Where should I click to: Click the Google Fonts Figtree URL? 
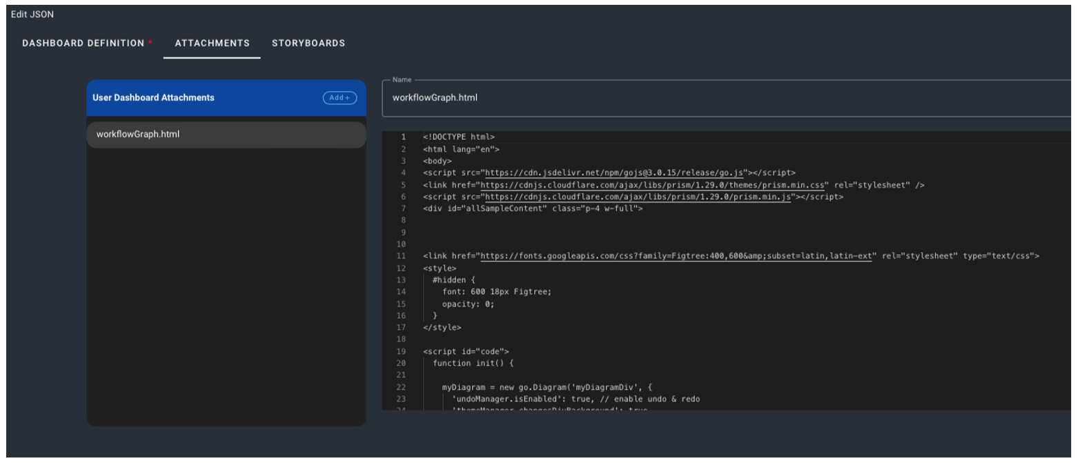click(678, 256)
